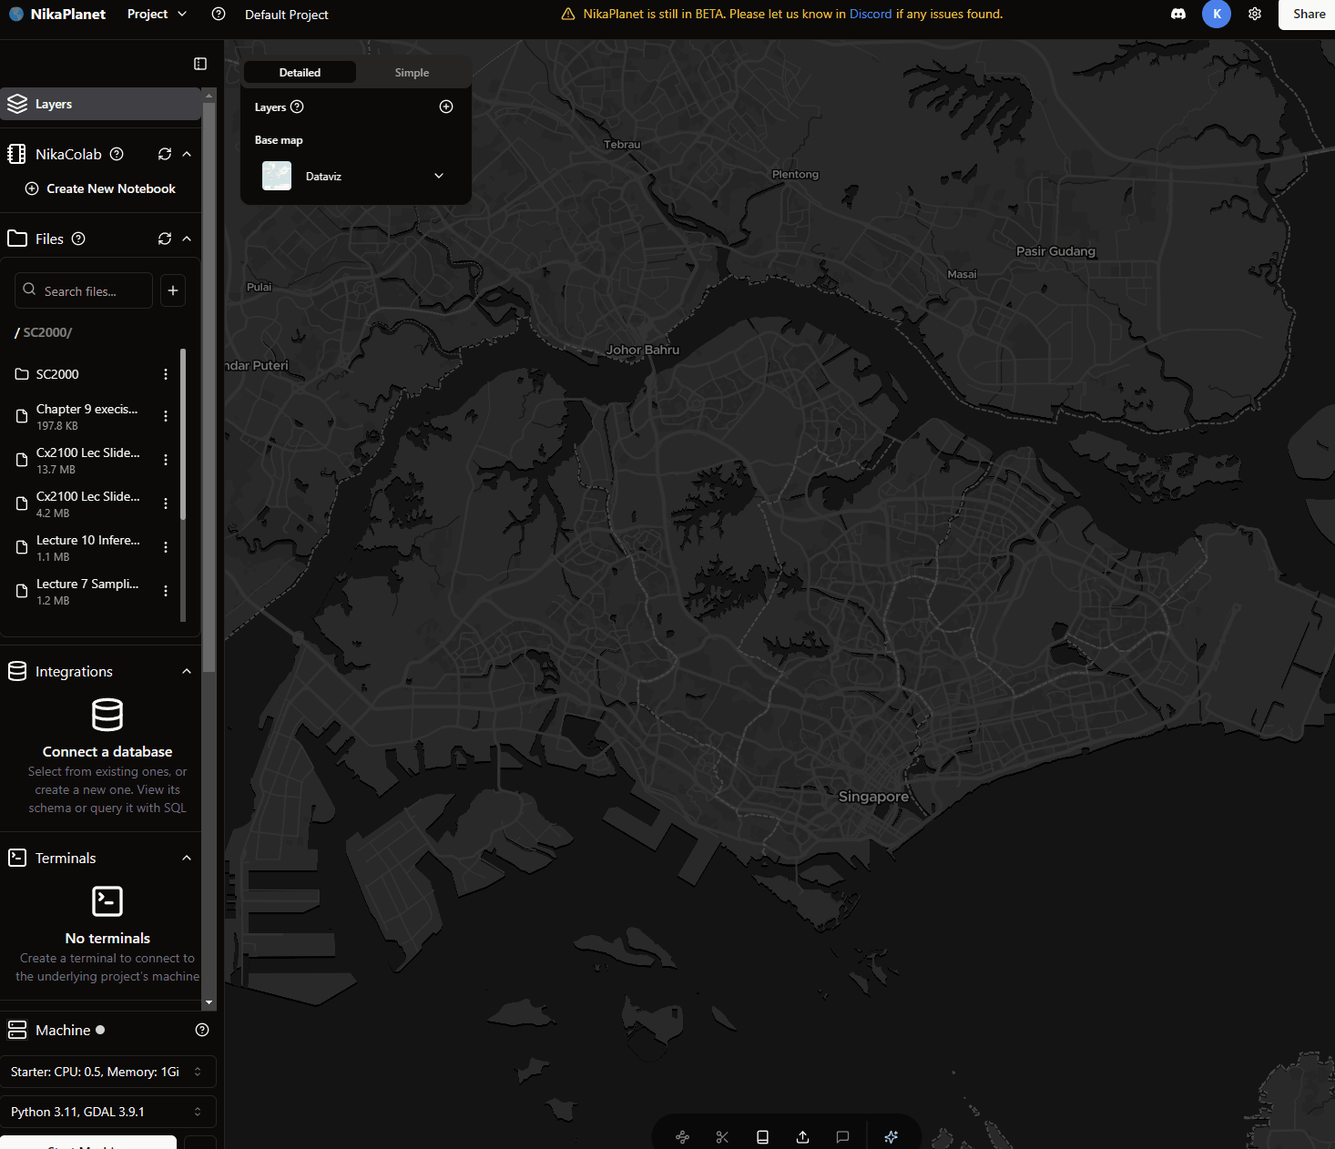1335x1149 pixels.
Task: Open the Starter CPU machine size dropdown
Action: [x=107, y=1072]
